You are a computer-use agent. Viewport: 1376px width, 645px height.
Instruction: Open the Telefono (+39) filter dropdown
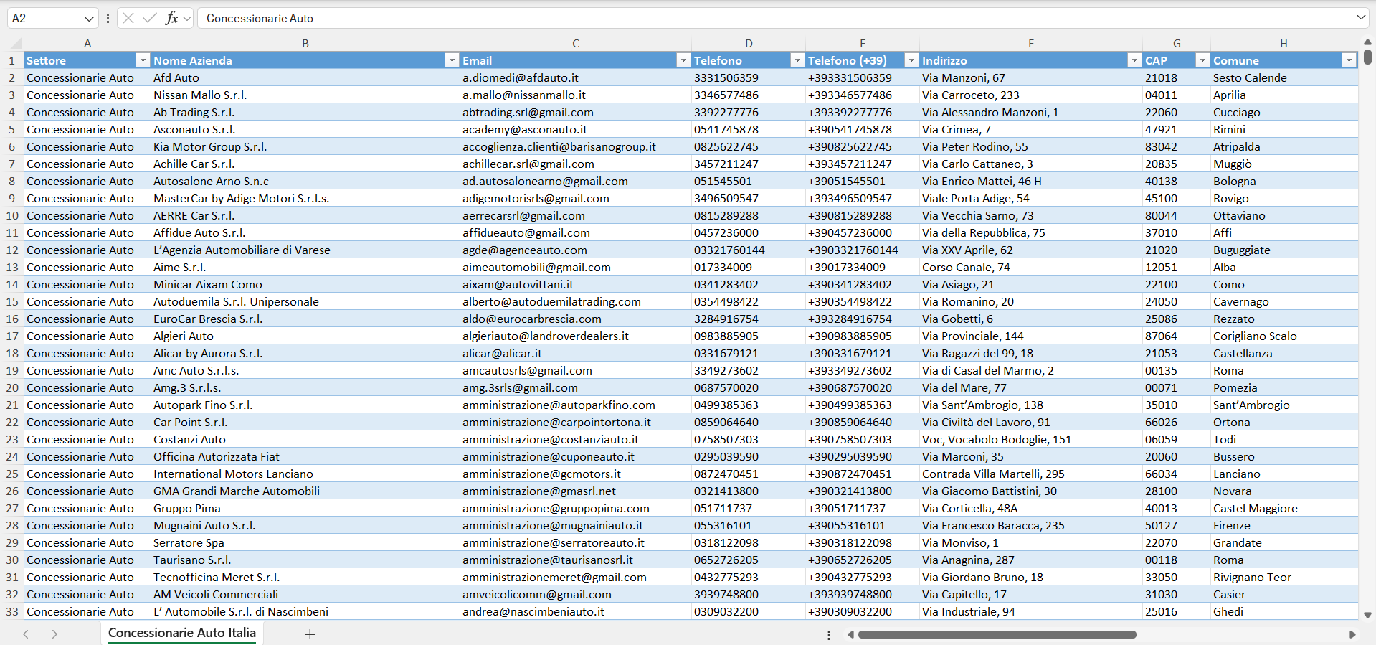(x=911, y=60)
